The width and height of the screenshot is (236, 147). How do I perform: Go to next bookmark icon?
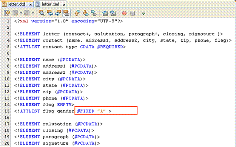pyautogui.click(x=85, y=13)
